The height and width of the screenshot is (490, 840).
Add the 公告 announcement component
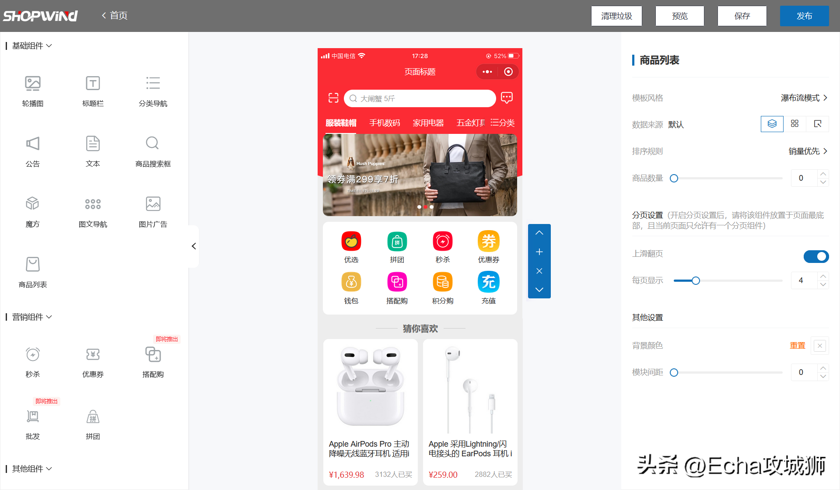tap(33, 151)
